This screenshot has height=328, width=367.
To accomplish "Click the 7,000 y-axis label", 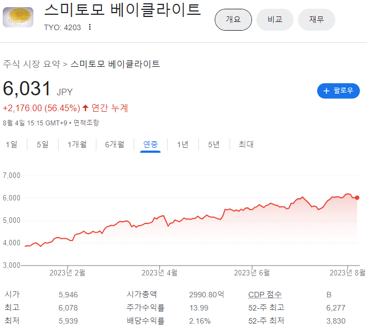I will [12, 175].
